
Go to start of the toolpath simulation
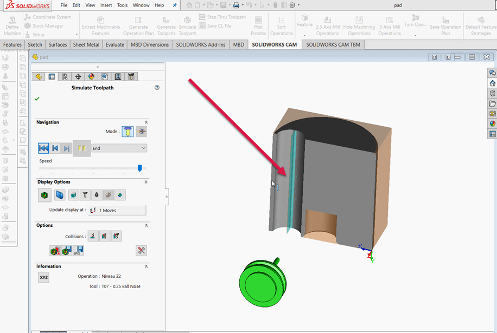coord(43,148)
